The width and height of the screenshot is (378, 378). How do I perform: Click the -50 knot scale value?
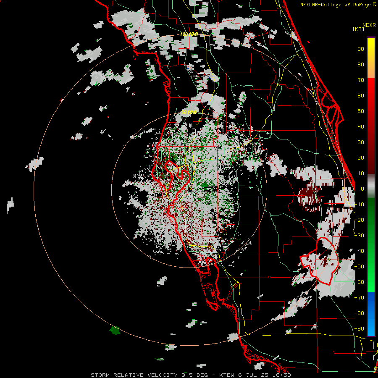(359, 267)
